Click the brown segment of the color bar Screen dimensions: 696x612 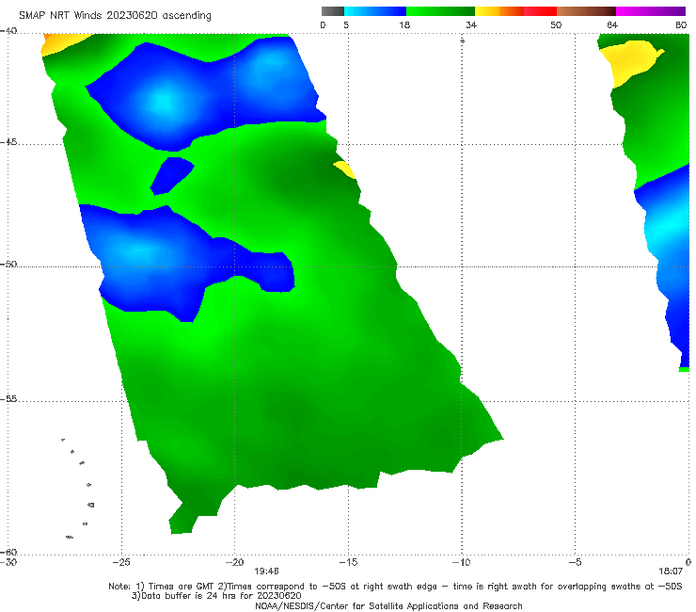coord(586,11)
